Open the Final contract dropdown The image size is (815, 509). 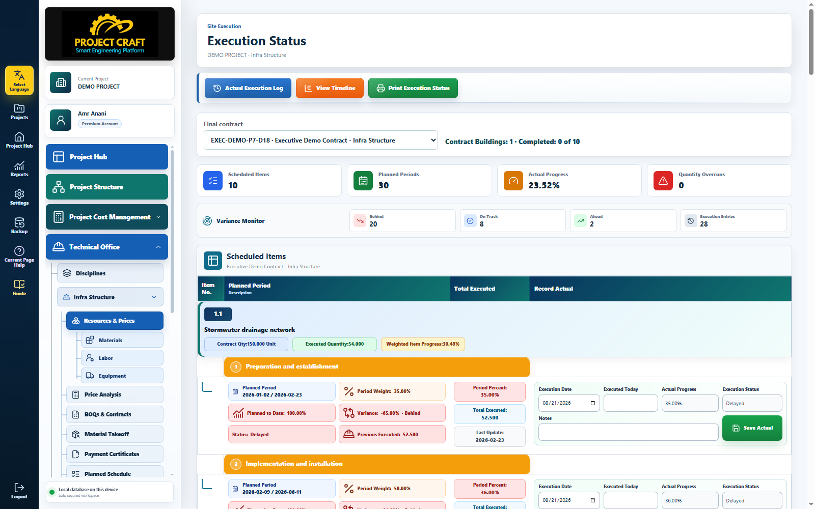click(321, 140)
